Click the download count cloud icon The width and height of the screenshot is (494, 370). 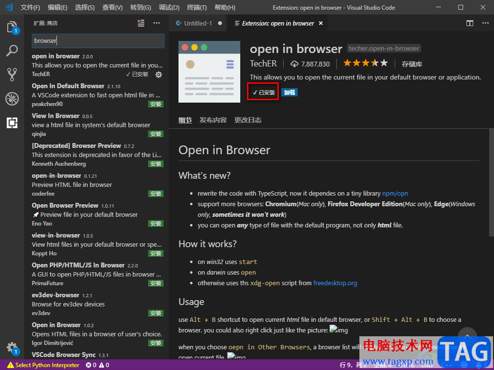pyautogui.click(x=294, y=64)
